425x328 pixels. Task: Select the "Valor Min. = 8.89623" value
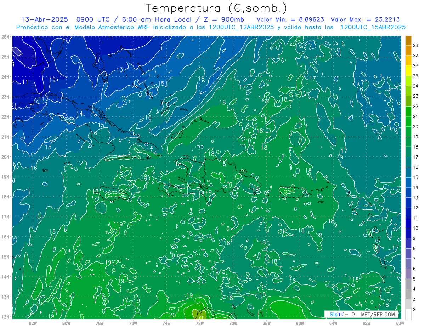(290, 19)
